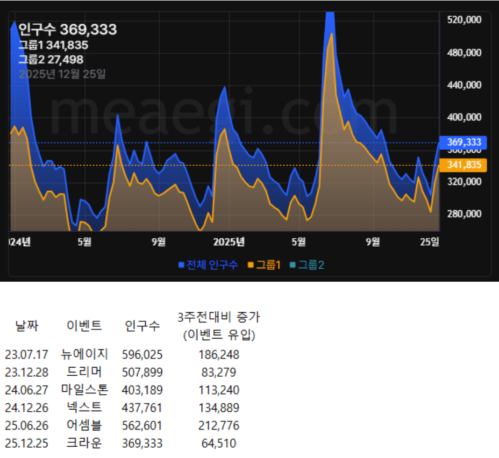Select the 넥스트 event cell
The height and width of the screenshot is (458, 499).
(84, 407)
